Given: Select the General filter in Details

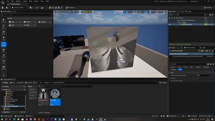Looking at the screenshot, I should [173, 67].
